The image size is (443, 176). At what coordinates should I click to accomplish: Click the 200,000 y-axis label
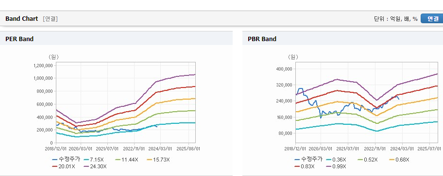(x=45, y=130)
